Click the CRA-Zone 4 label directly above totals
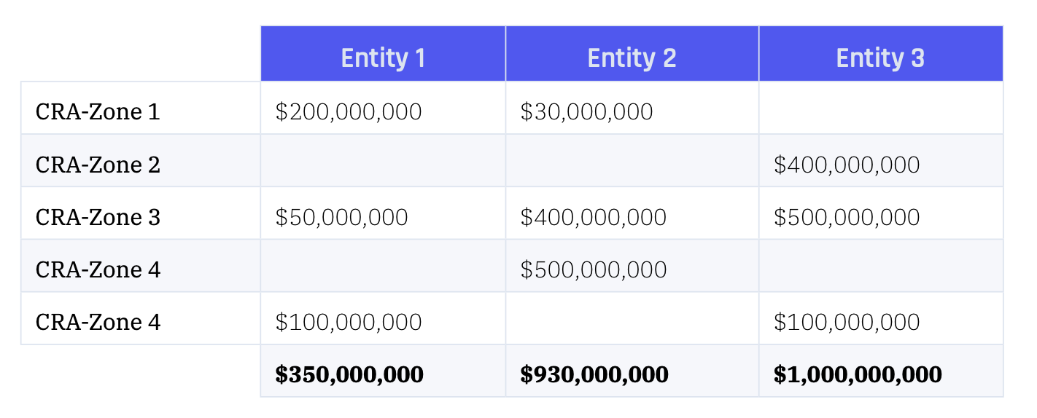Screen dimensions: 1037x418 click(x=98, y=322)
